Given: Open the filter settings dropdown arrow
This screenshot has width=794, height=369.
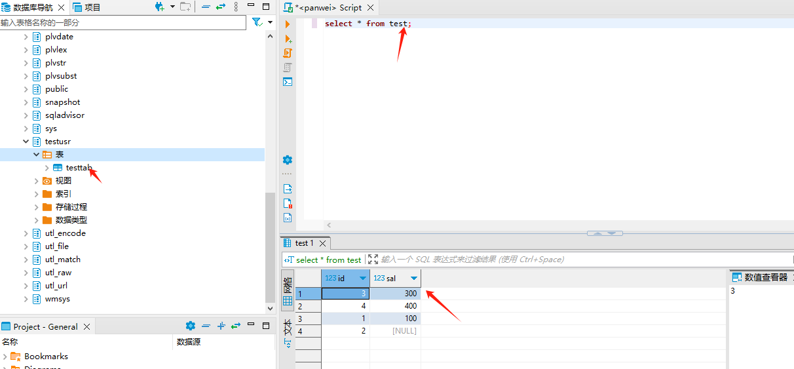Looking at the screenshot, I should pos(270,22).
